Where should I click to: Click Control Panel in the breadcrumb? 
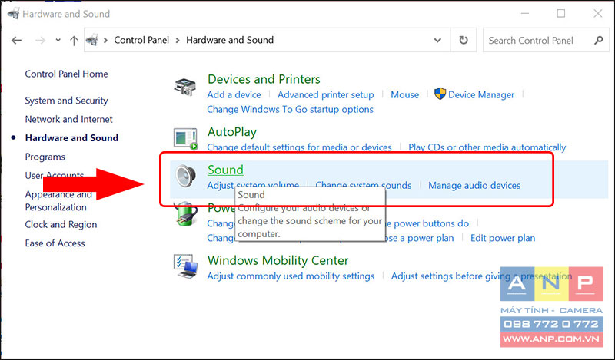[x=141, y=40]
